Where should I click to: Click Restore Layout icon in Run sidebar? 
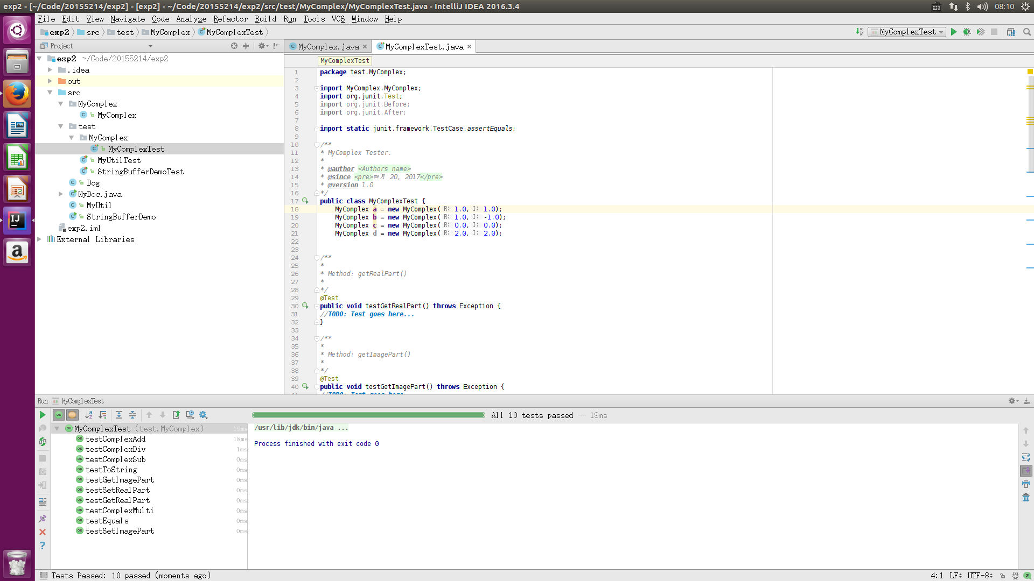click(43, 501)
